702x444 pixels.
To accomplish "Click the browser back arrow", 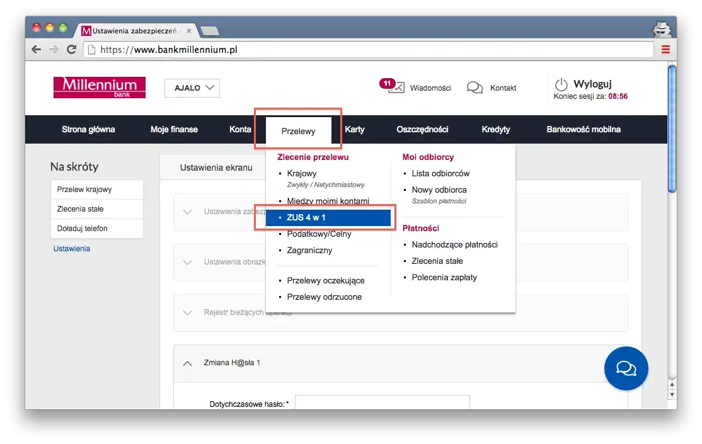I will (x=37, y=49).
